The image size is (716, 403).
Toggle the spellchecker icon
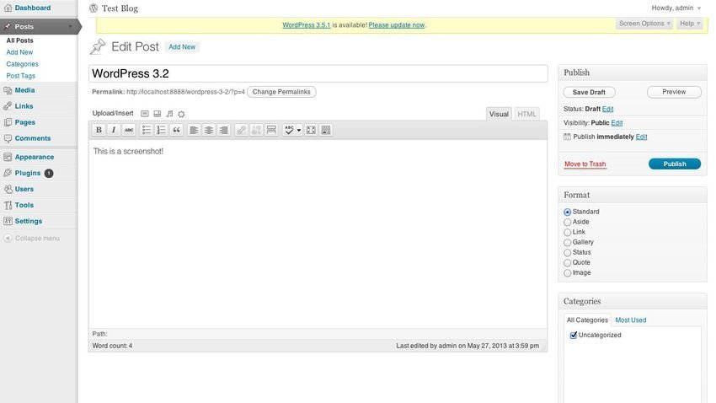[x=289, y=130]
